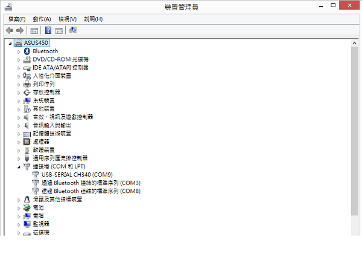Collapse the 連接埠 (COM 和 LPT) category
This screenshot has height=280, width=362.
[x=19, y=167]
